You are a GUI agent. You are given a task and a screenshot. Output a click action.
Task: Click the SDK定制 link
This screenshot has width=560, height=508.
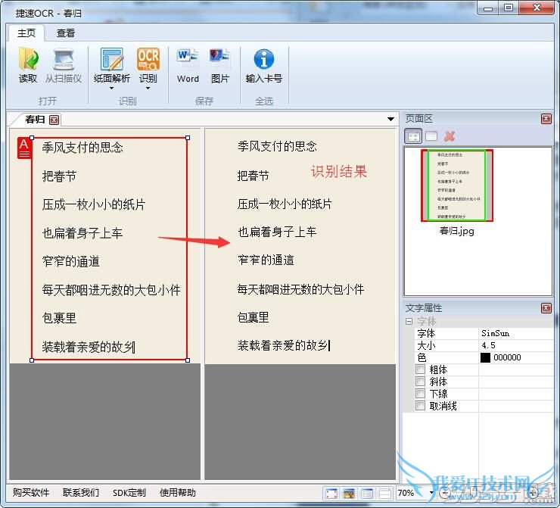[x=129, y=493]
